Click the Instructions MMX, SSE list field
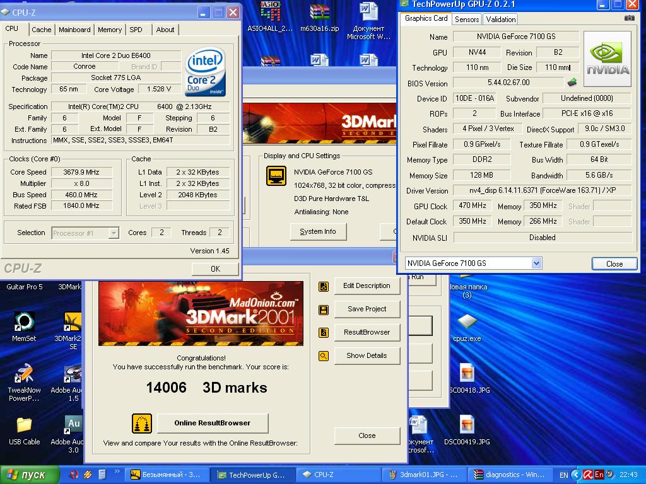This screenshot has width=646, height=484. click(x=140, y=141)
